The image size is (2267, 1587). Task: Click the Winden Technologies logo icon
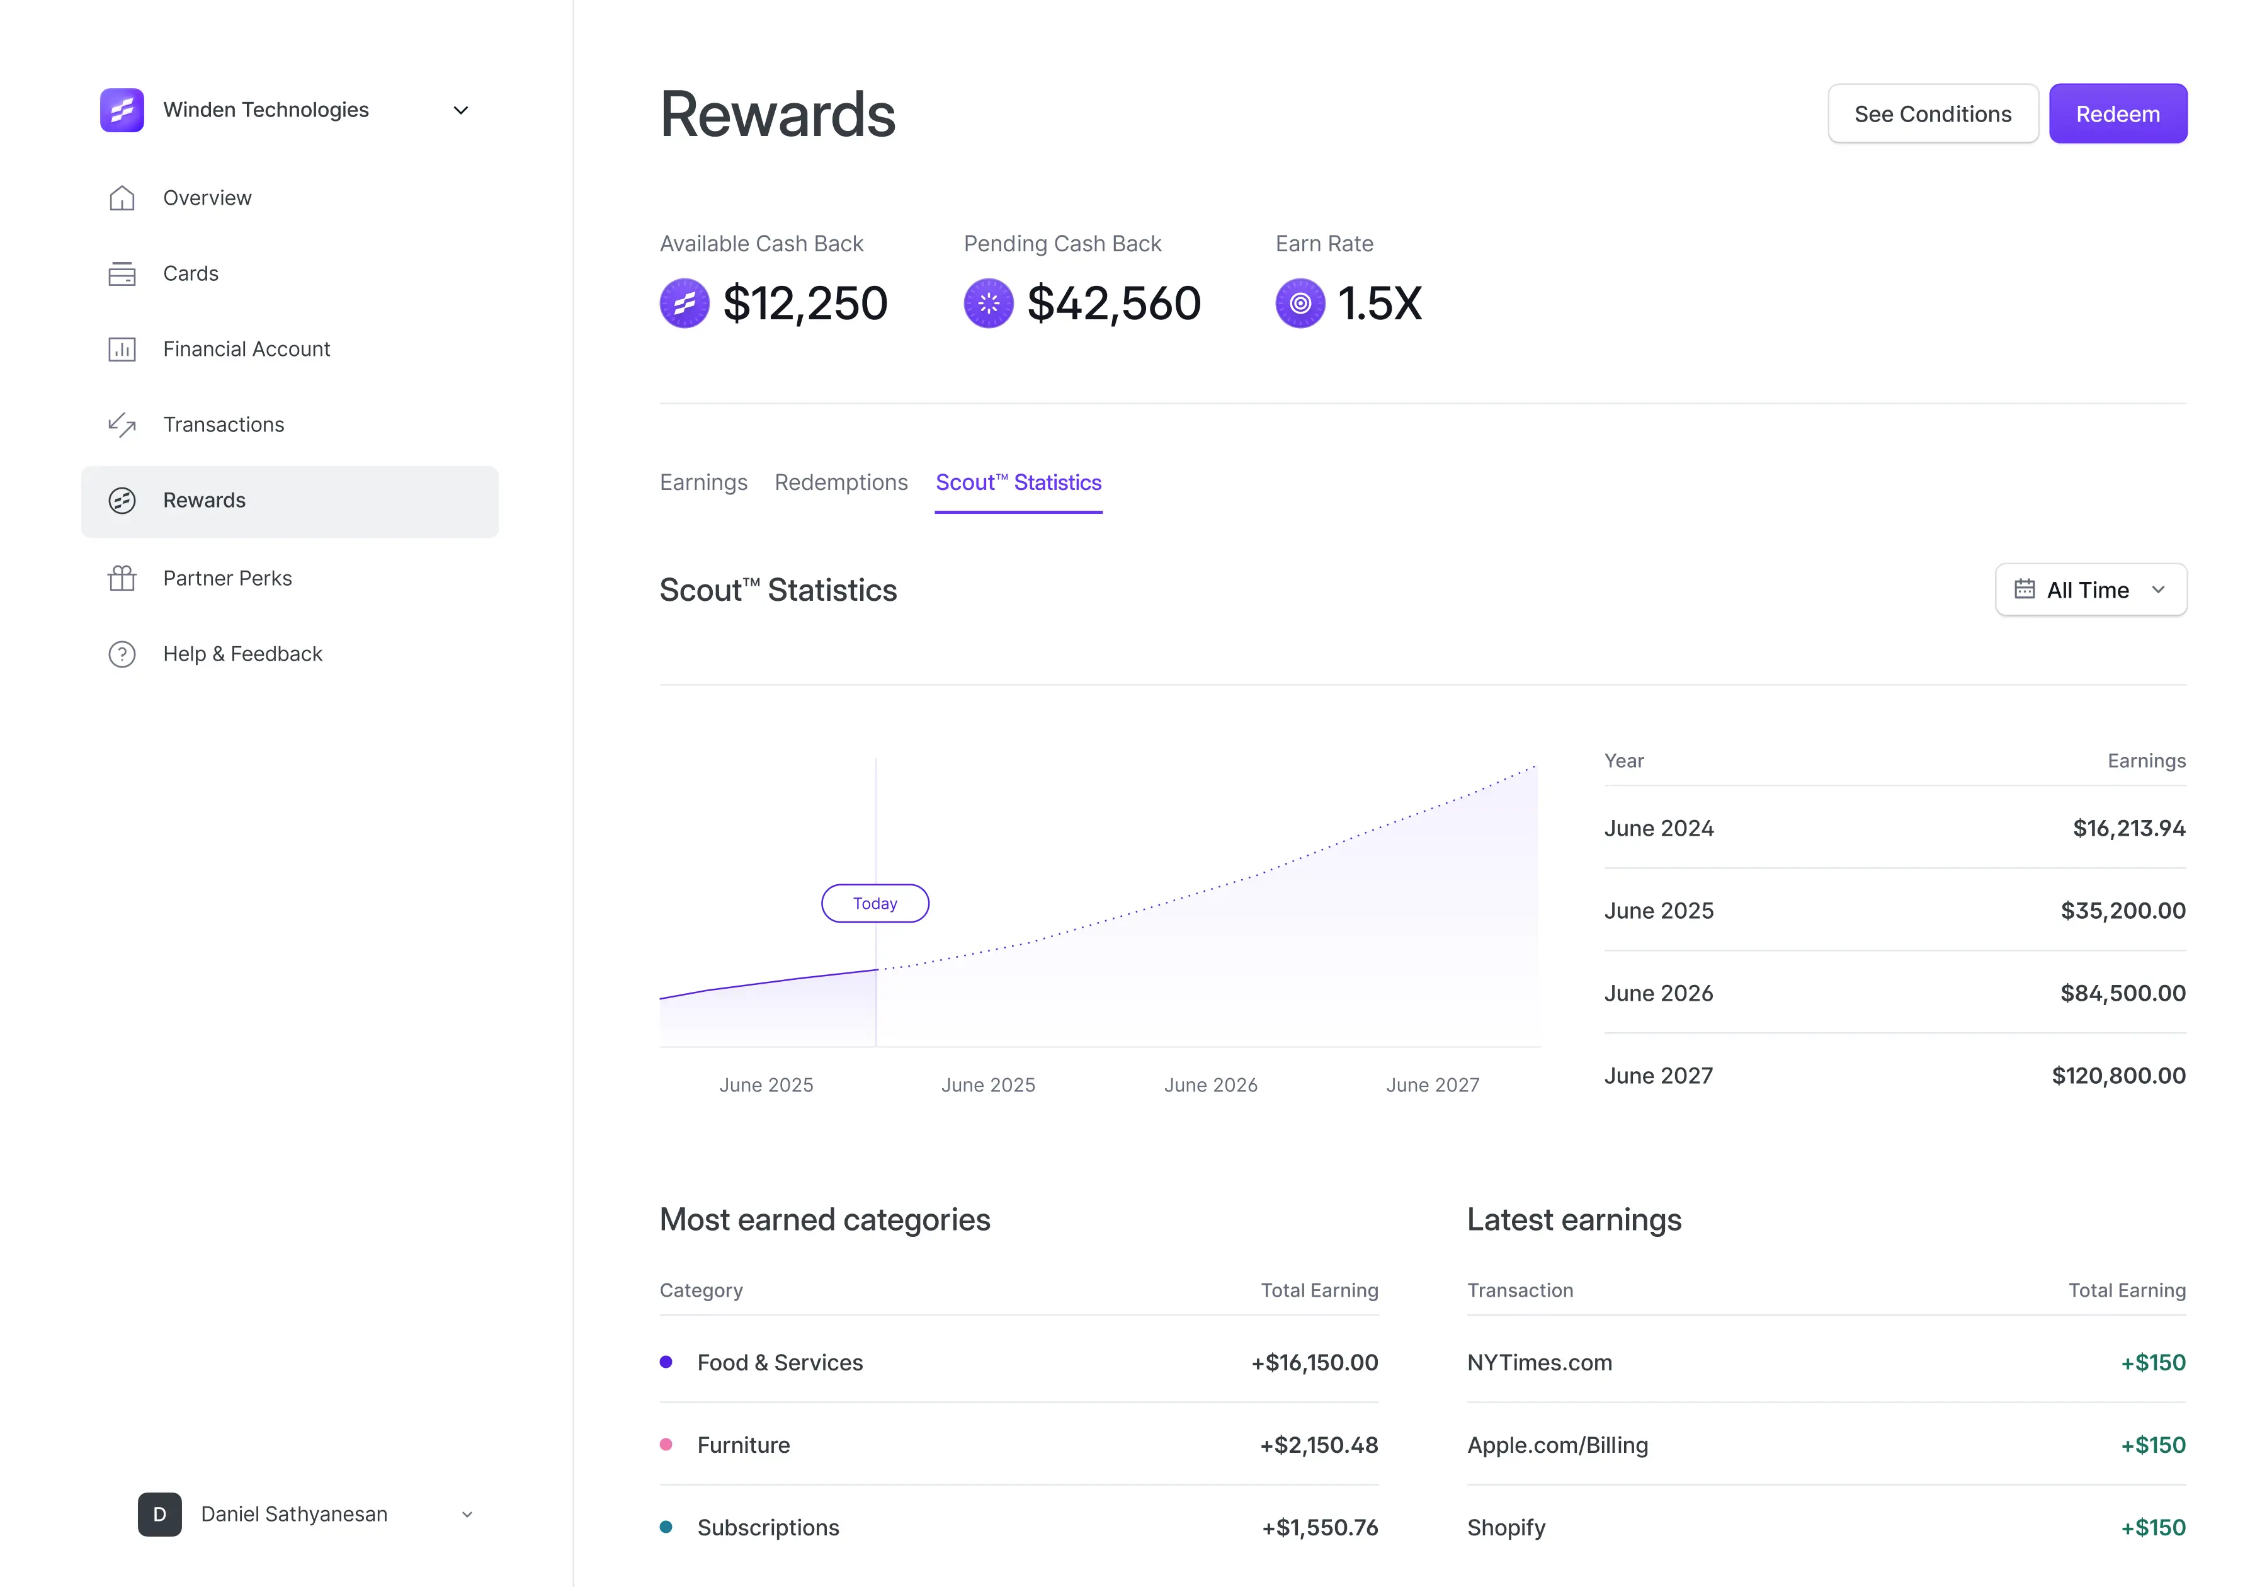pyautogui.click(x=122, y=110)
